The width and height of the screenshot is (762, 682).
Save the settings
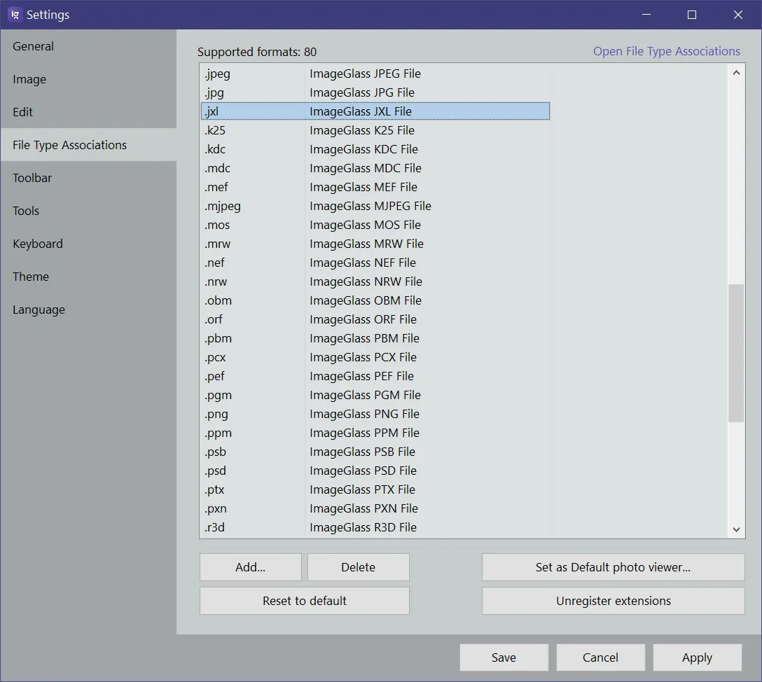point(504,657)
